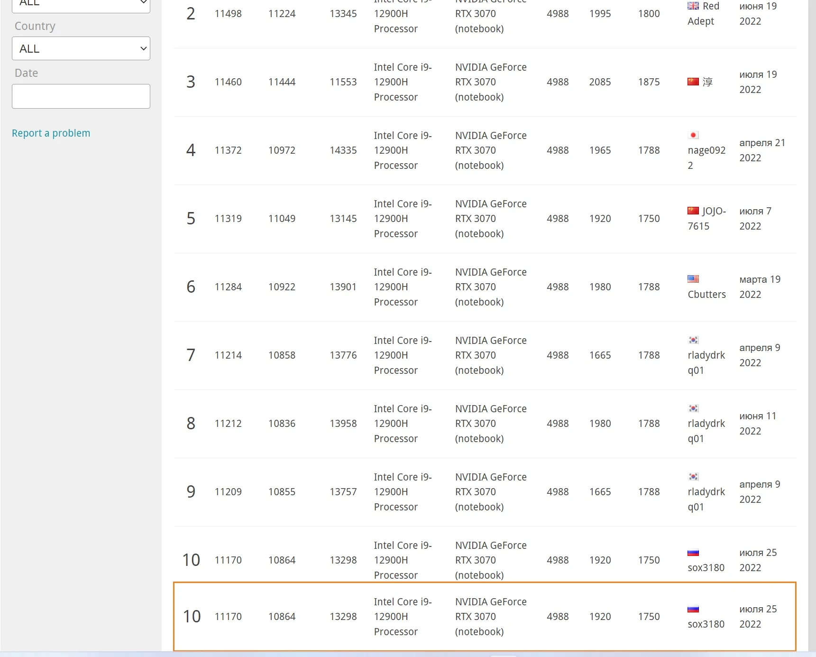Open the Report a problem link

51,133
